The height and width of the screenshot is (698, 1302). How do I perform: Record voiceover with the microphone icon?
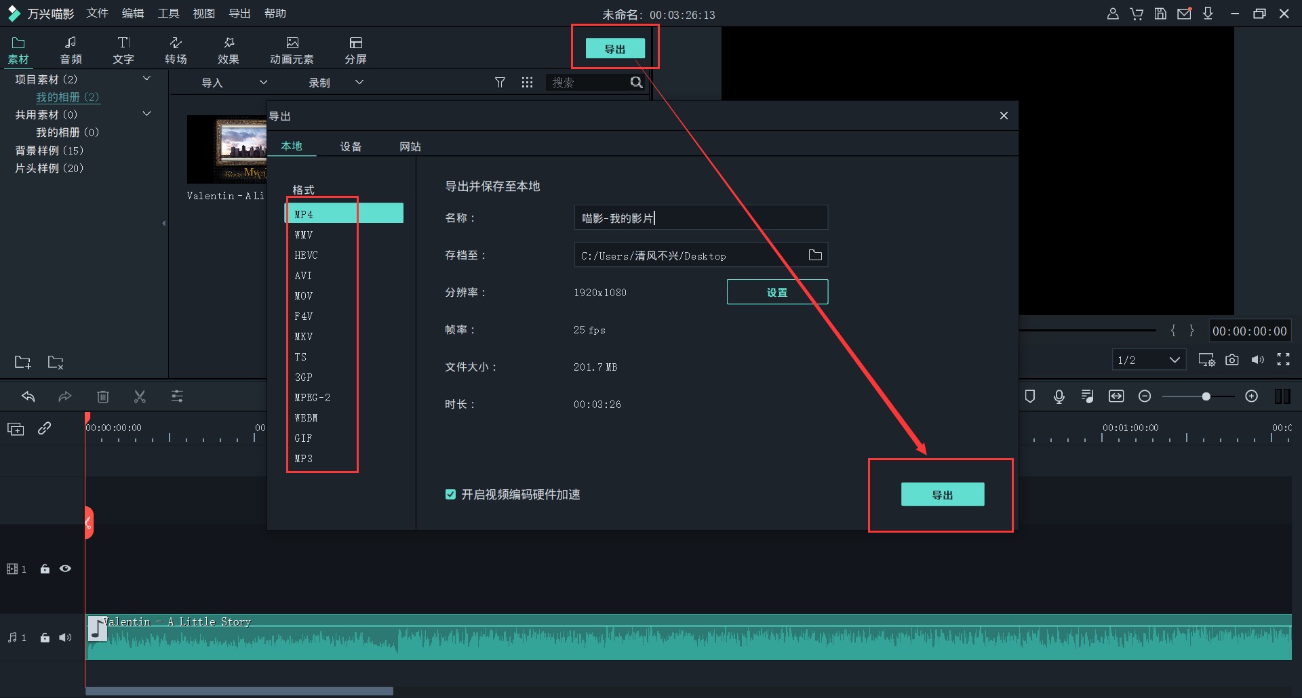click(x=1059, y=396)
